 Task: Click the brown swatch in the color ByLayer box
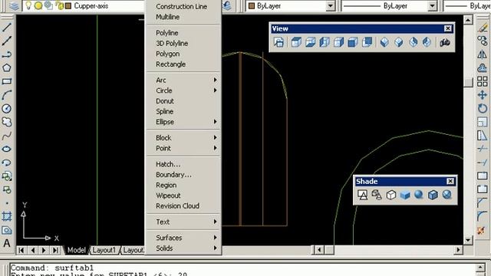click(x=252, y=5)
